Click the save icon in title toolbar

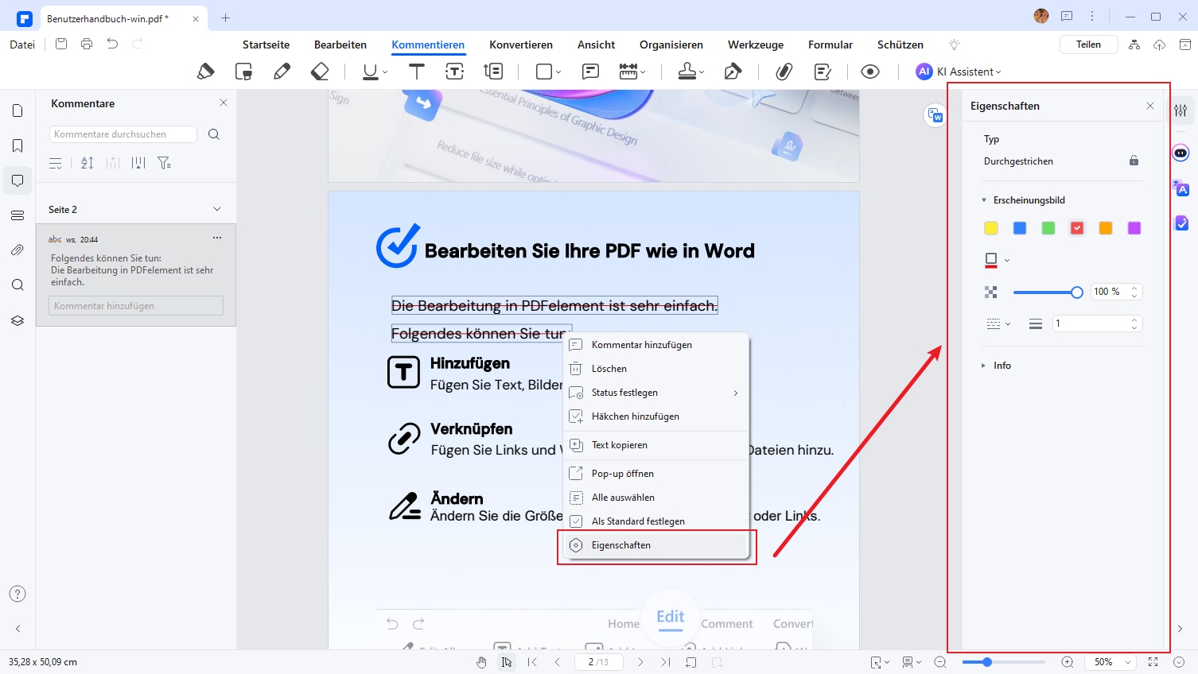61,44
